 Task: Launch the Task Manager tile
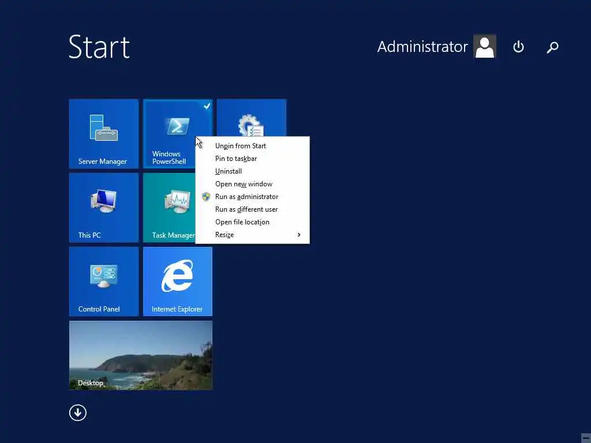coord(169,208)
